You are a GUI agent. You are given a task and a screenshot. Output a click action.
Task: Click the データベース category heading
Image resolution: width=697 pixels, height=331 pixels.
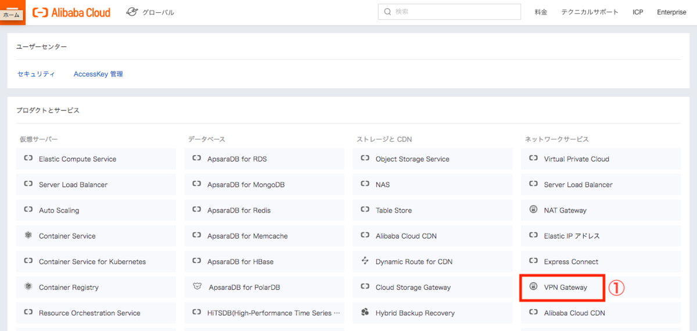(x=207, y=139)
